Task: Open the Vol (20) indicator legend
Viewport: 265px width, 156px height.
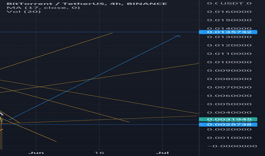Action: click(x=24, y=12)
